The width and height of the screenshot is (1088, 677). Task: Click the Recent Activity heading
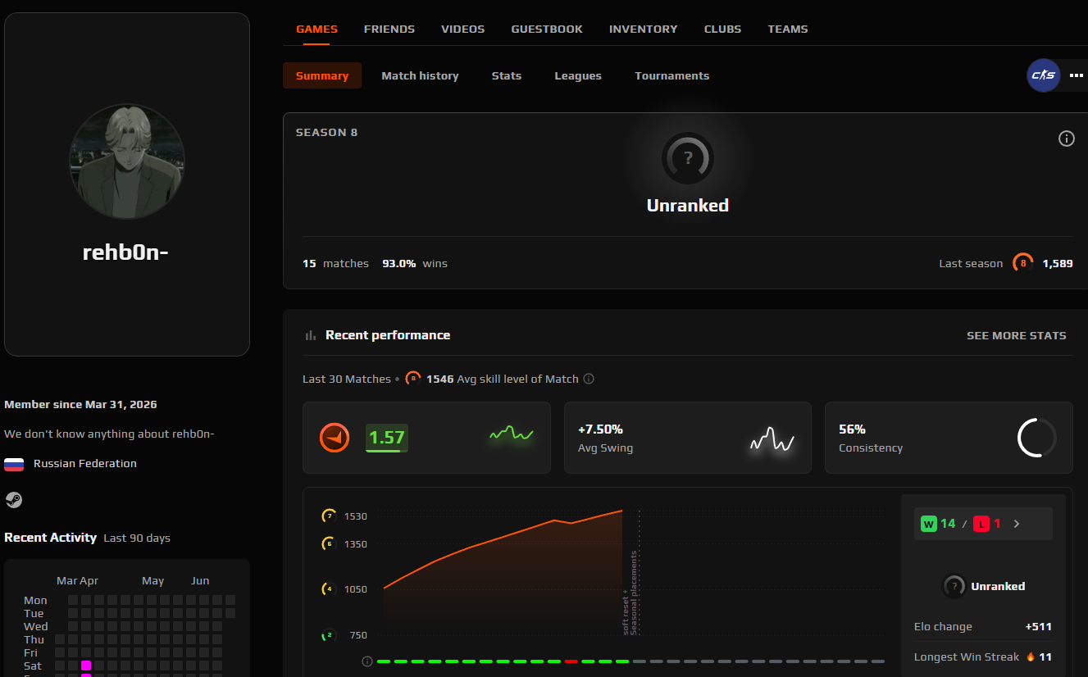point(51,538)
